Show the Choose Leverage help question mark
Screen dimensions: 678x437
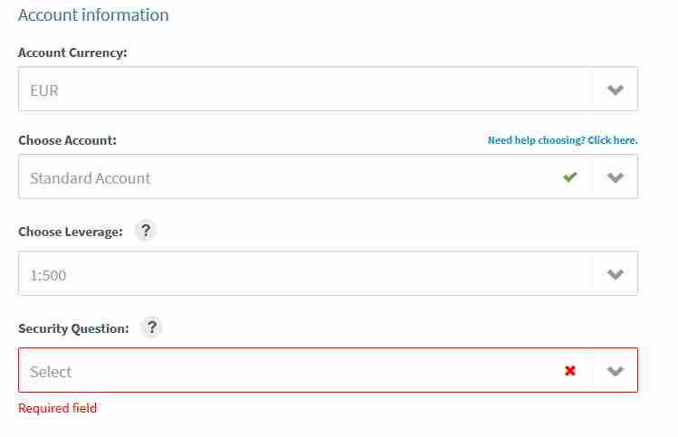(146, 231)
